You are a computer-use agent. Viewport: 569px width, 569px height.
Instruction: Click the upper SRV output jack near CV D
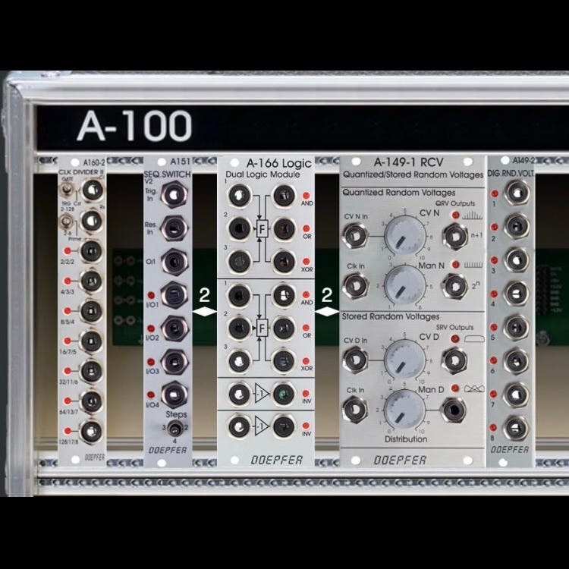click(454, 360)
